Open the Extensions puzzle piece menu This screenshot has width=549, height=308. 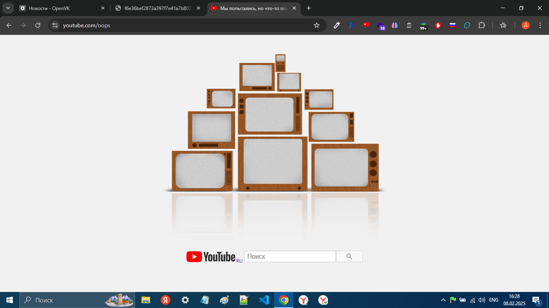point(481,25)
